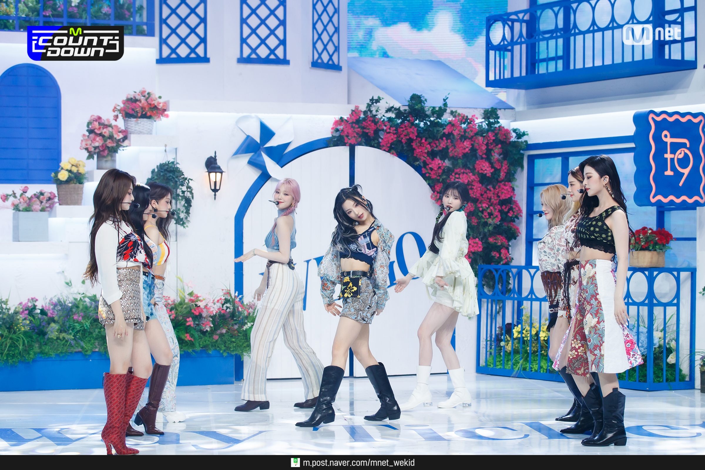Open the m.post.naver.com/mnet_wekid link

click(358, 462)
